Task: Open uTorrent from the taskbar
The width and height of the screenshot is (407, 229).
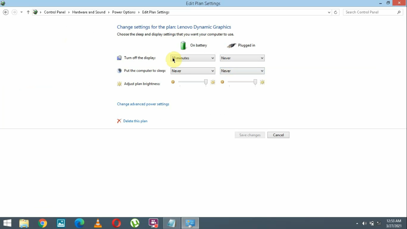Action: [x=135, y=223]
